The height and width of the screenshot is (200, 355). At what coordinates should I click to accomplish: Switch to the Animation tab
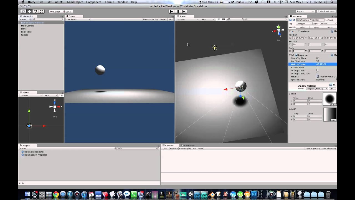188,145
